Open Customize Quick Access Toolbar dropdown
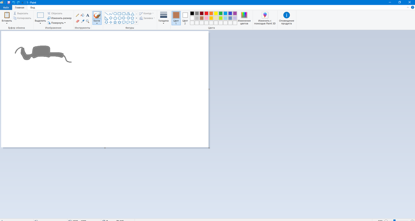415x221 pixels. (22, 2)
